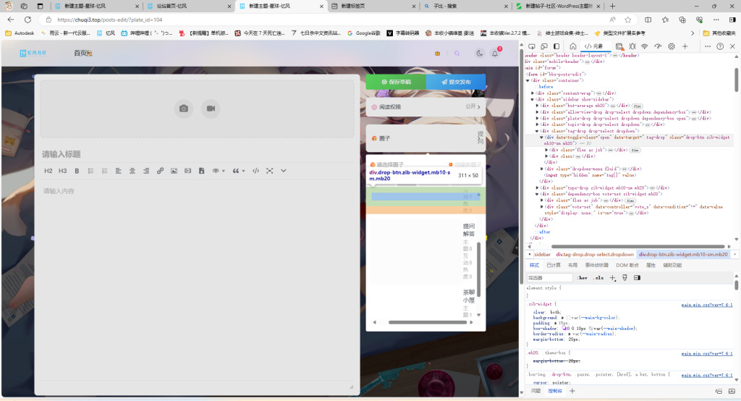
Task: Open the editor toolbar more-options chevron
Action: (283, 171)
